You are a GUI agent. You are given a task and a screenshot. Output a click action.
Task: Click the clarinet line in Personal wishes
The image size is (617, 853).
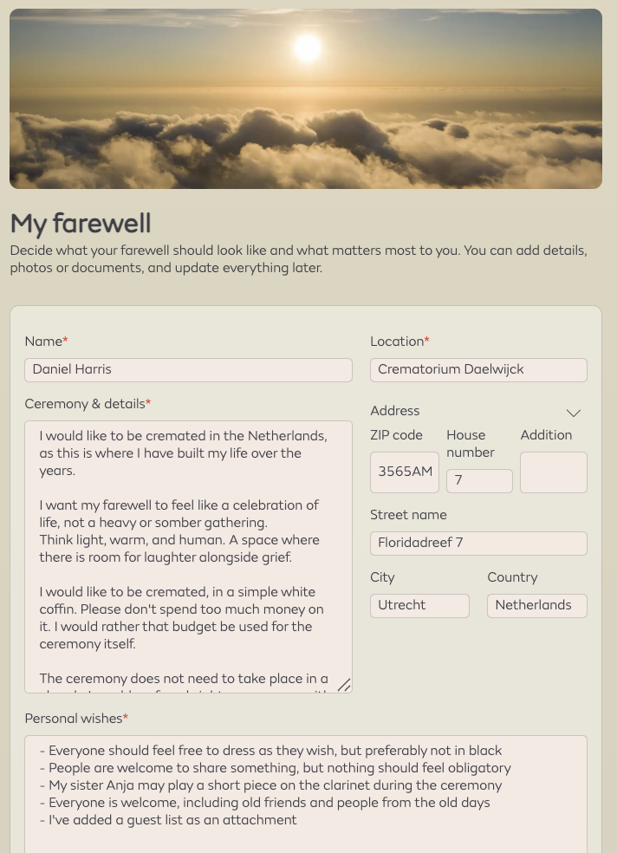[270, 785]
